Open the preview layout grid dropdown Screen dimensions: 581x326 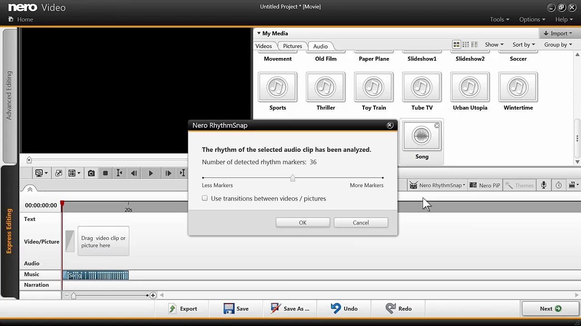click(x=74, y=173)
